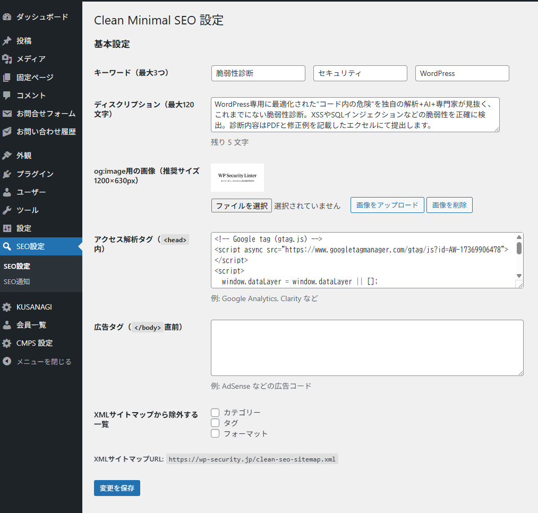Click the XML sitemap URL text

pyautogui.click(x=252, y=459)
